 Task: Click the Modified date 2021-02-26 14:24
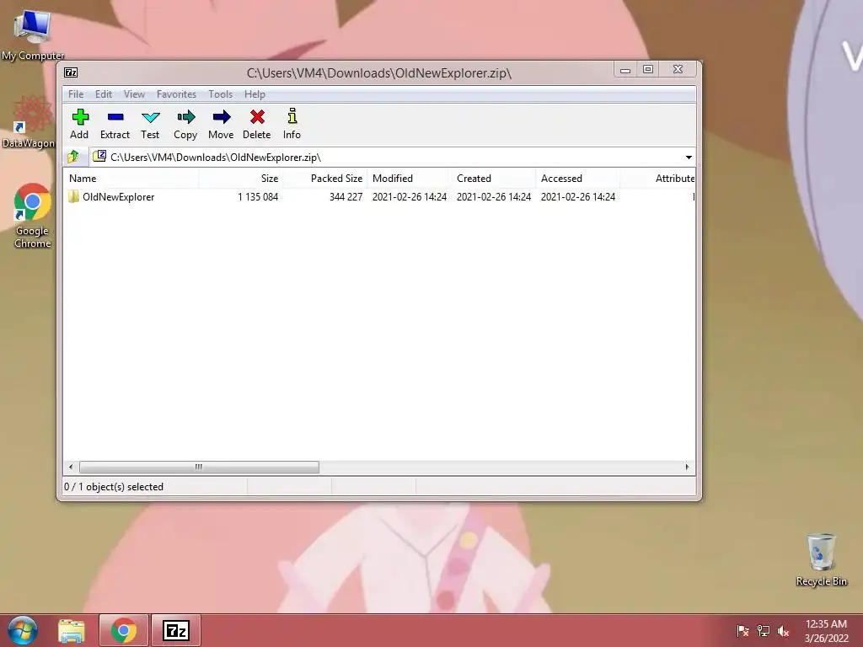[410, 197]
